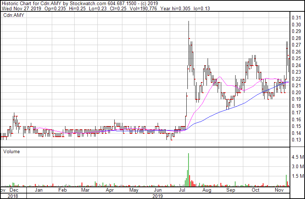Image resolution: width=305 pixels, height=199 pixels.
Task: Click the 'Op=0.235' header value
Action: [x=55, y=8]
